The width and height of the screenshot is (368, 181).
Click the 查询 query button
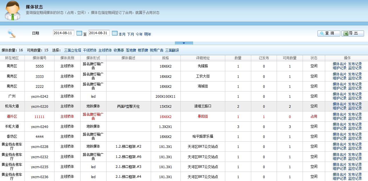pos(329,33)
